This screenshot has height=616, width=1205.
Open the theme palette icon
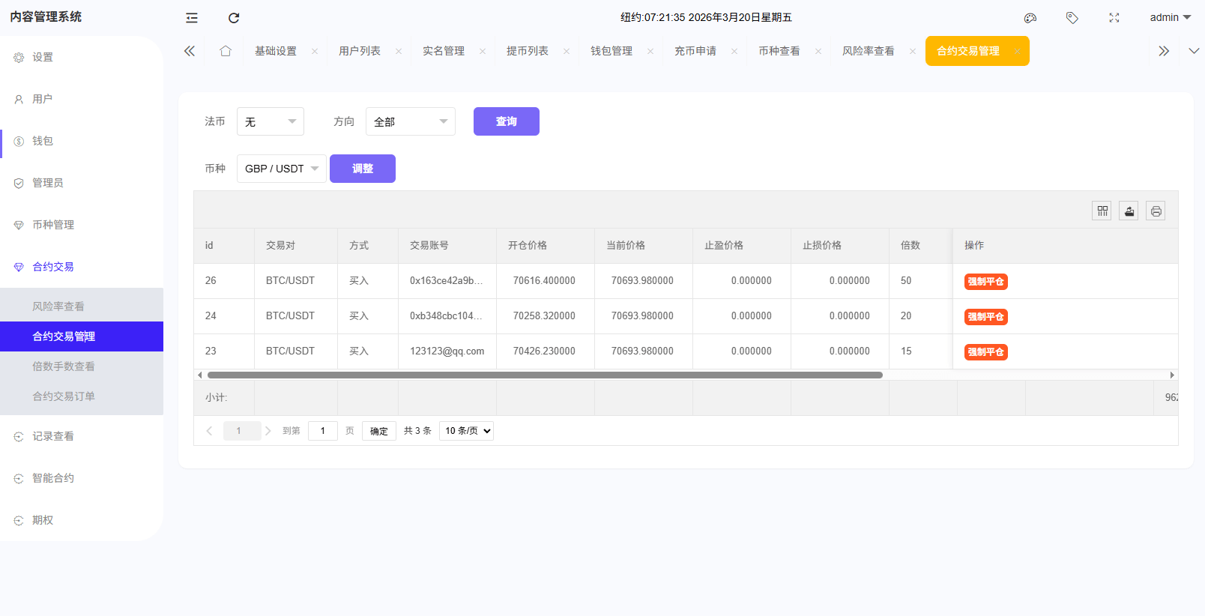(1030, 18)
